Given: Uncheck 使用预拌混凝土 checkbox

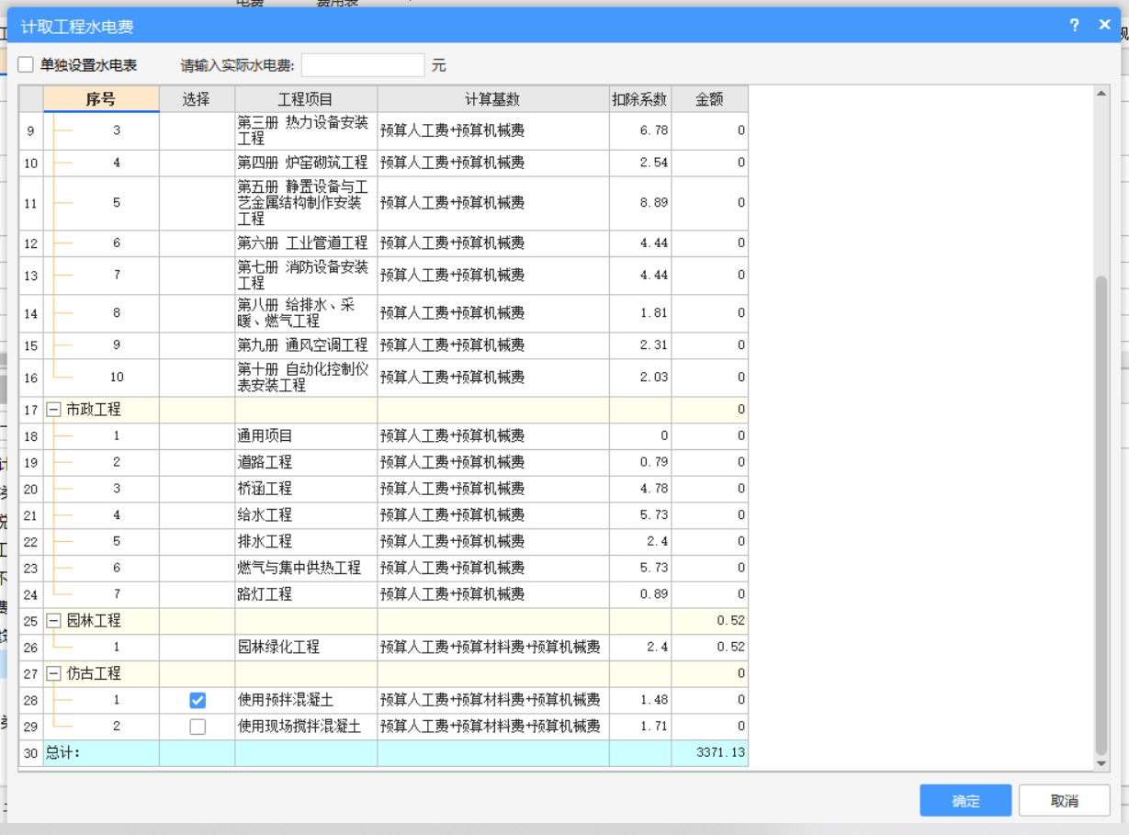Looking at the screenshot, I should pyautogui.click(x=198, y=701).
